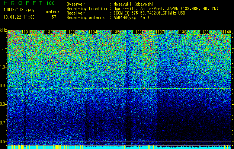Click the version number 1.0.0
This screenshot has height=149, width=234.
tap(51, 3)
